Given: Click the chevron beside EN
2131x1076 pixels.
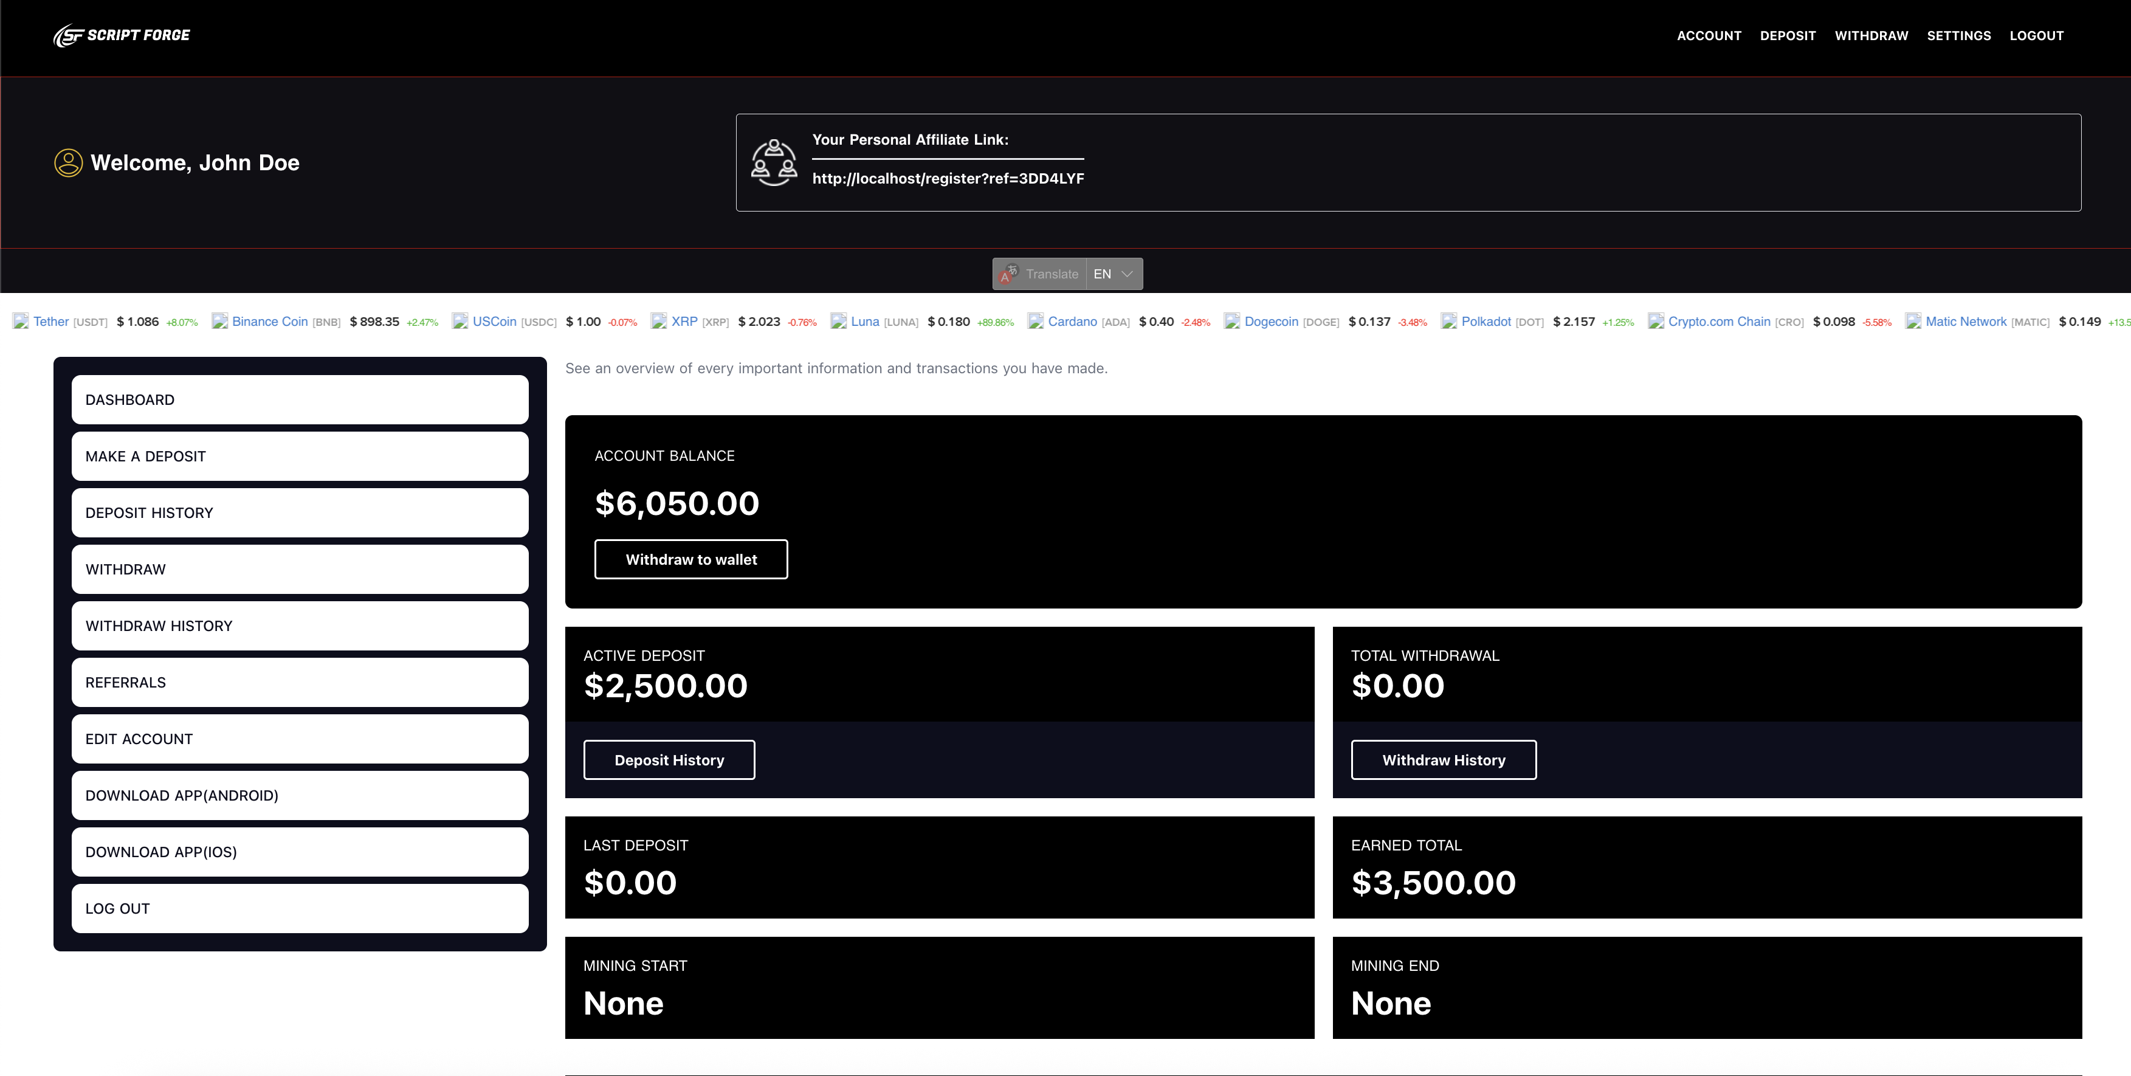Looking at the screenshot, I should point(1127,274).
